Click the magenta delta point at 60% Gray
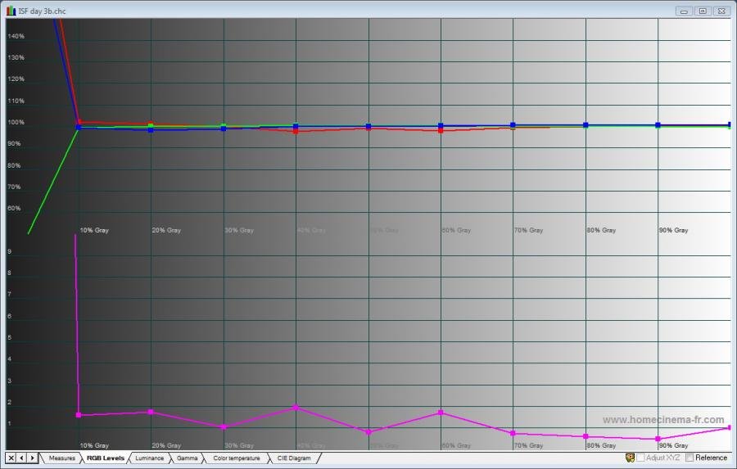The image size is (737, 469). [441, 413]
